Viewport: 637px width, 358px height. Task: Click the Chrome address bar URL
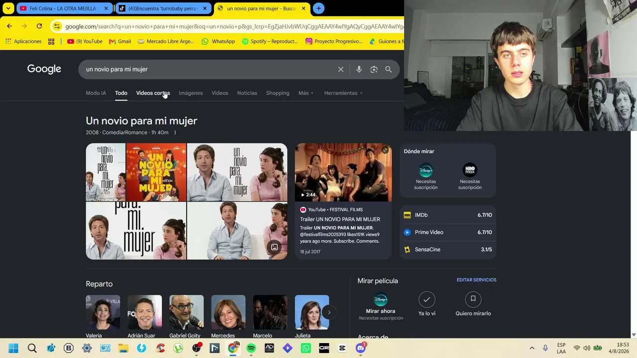(x=234, y=26)
